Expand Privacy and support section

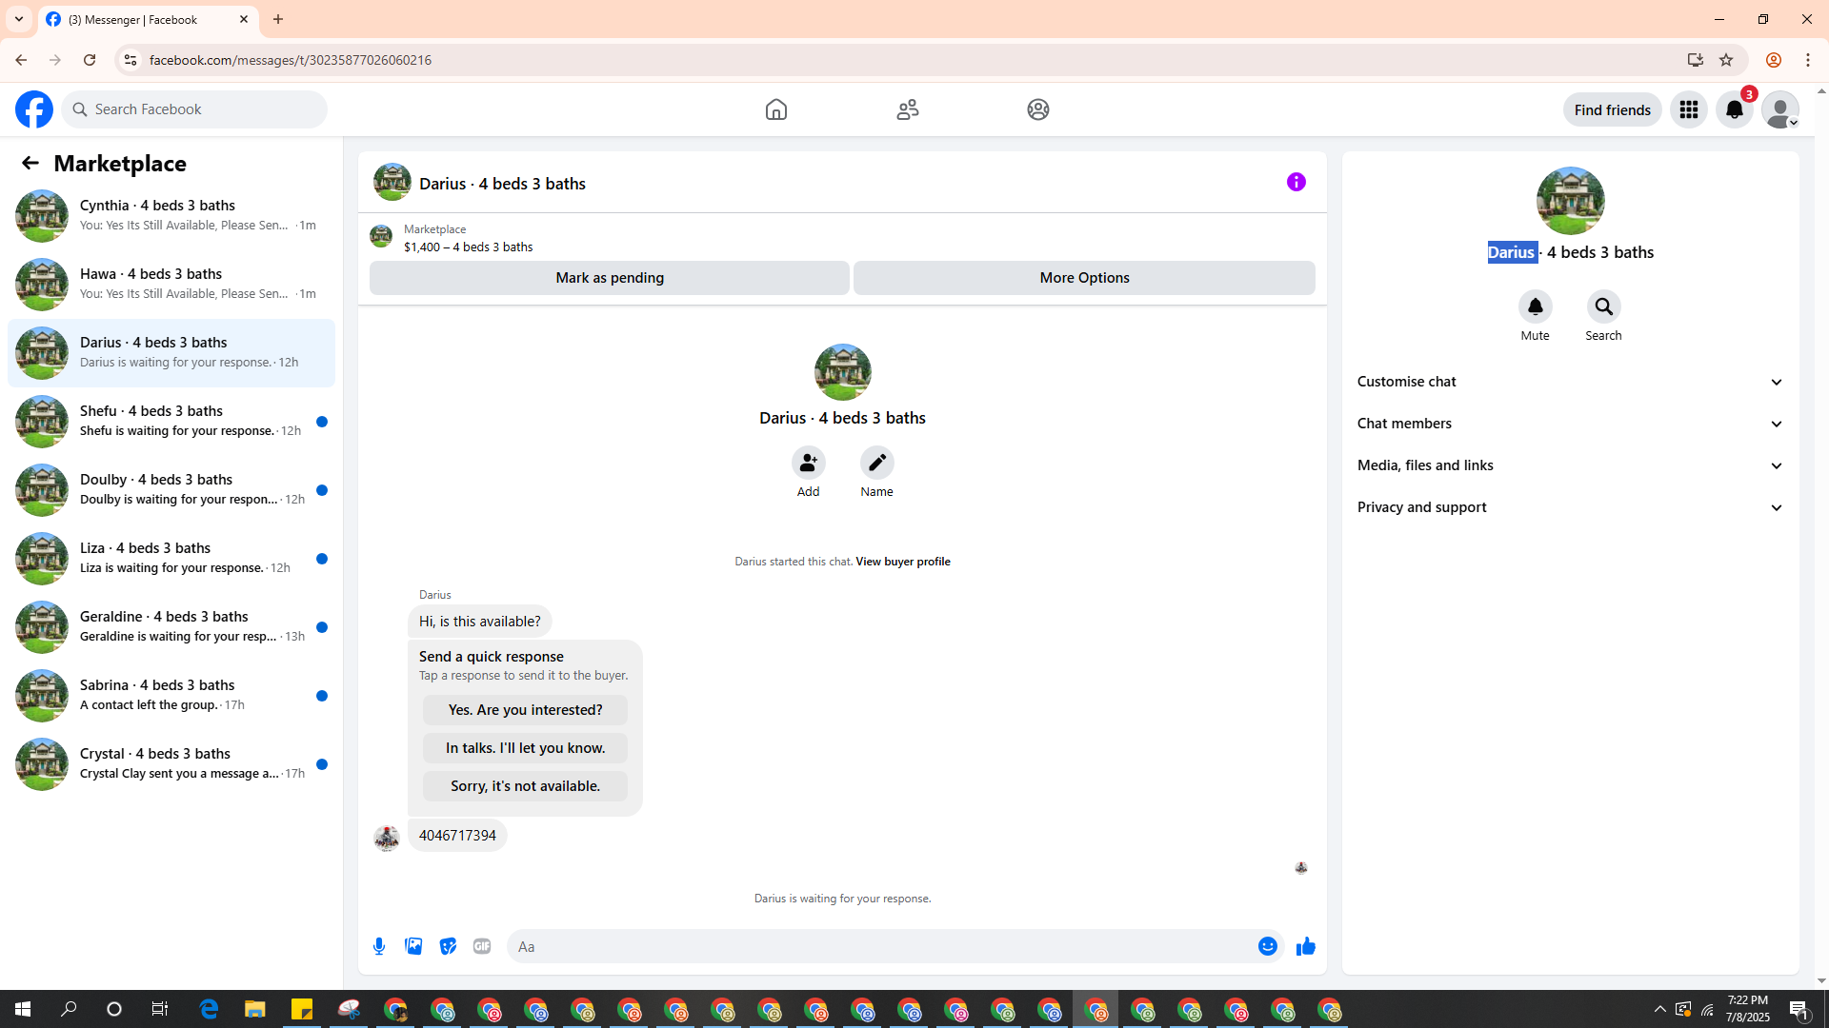[1570, 507]
